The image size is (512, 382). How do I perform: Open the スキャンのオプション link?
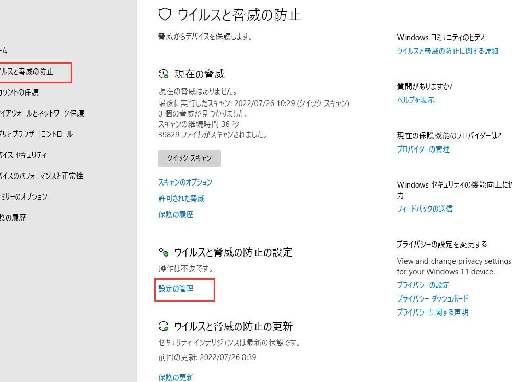click(x=185, y=182)
